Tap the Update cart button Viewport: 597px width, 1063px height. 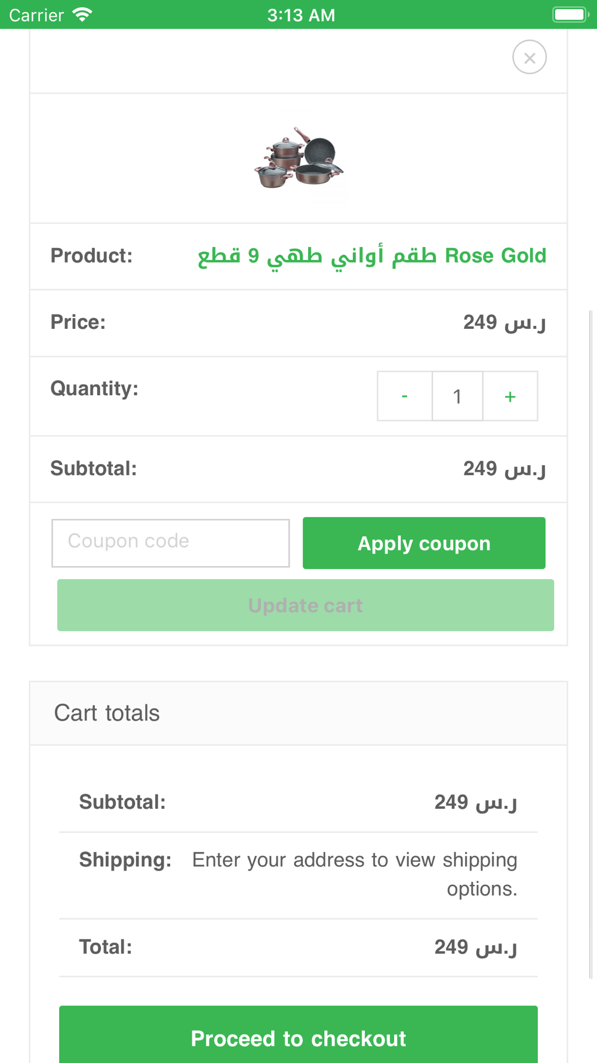tap(306, 605)
